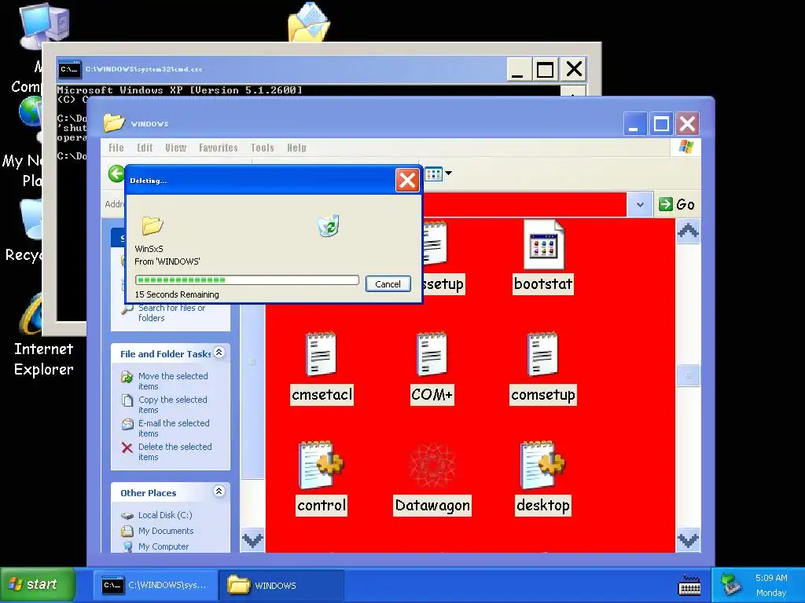Maximize the cmd.exe window

pyautogui.click(x=545, y=69)
